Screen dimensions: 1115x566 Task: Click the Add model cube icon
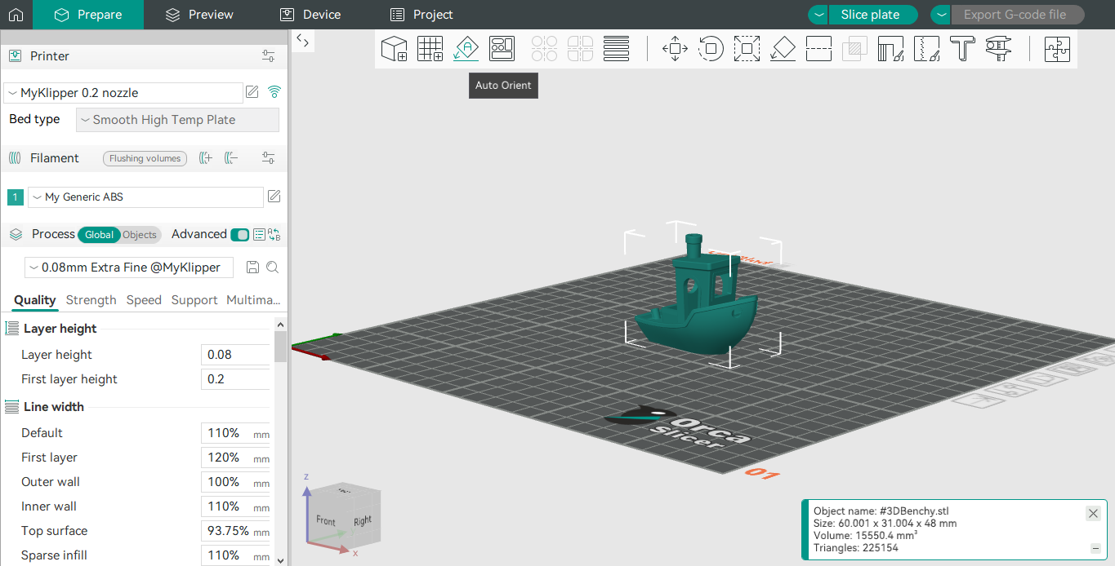coord(395,49)
